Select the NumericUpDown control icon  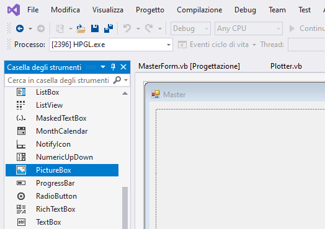(21, 157)
